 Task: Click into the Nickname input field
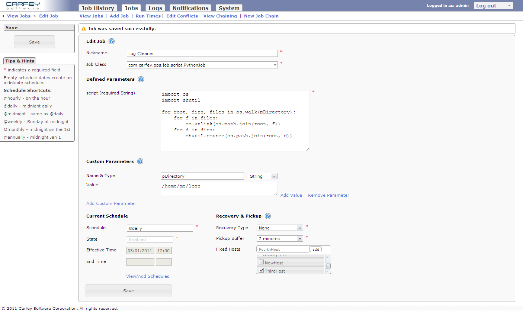(x=202, y=54)
